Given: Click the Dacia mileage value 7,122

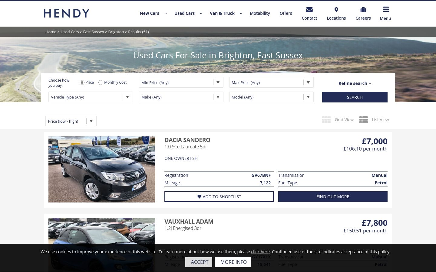Looking at the screenshot, I should click(x=265, y=183).
